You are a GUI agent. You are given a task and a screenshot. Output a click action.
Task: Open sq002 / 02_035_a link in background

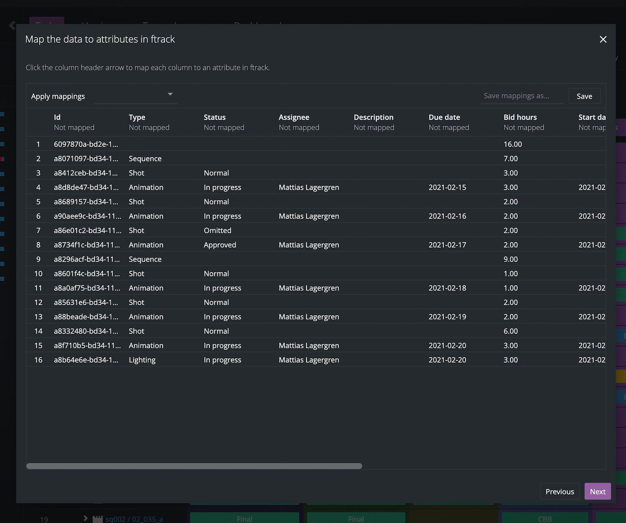point(134,519)
